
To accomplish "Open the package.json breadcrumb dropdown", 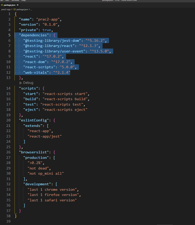I will (x=22, y=9).
